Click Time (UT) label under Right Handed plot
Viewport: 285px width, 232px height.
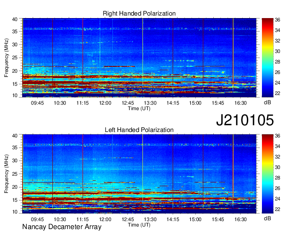[139, 108]
